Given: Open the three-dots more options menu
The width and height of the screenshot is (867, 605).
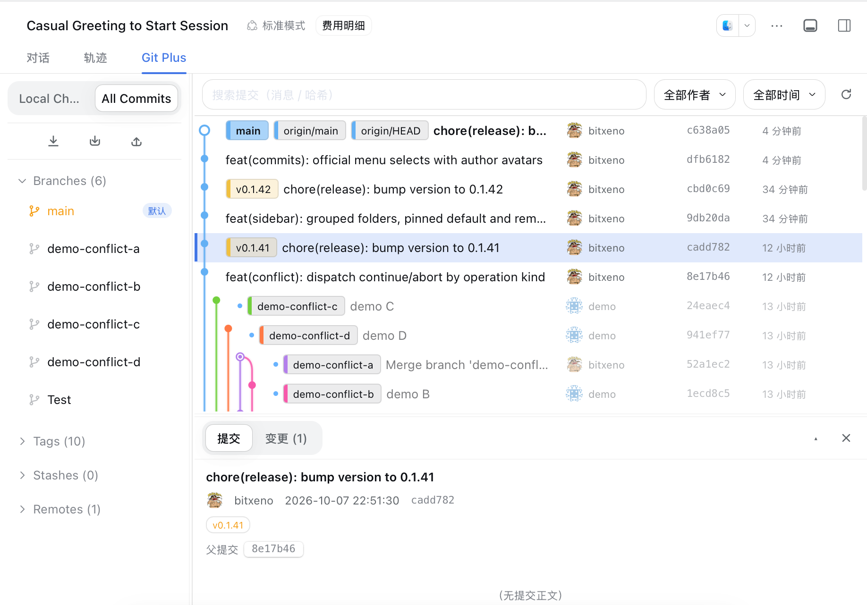Looking at the screenshot, I should coord(777,26).
